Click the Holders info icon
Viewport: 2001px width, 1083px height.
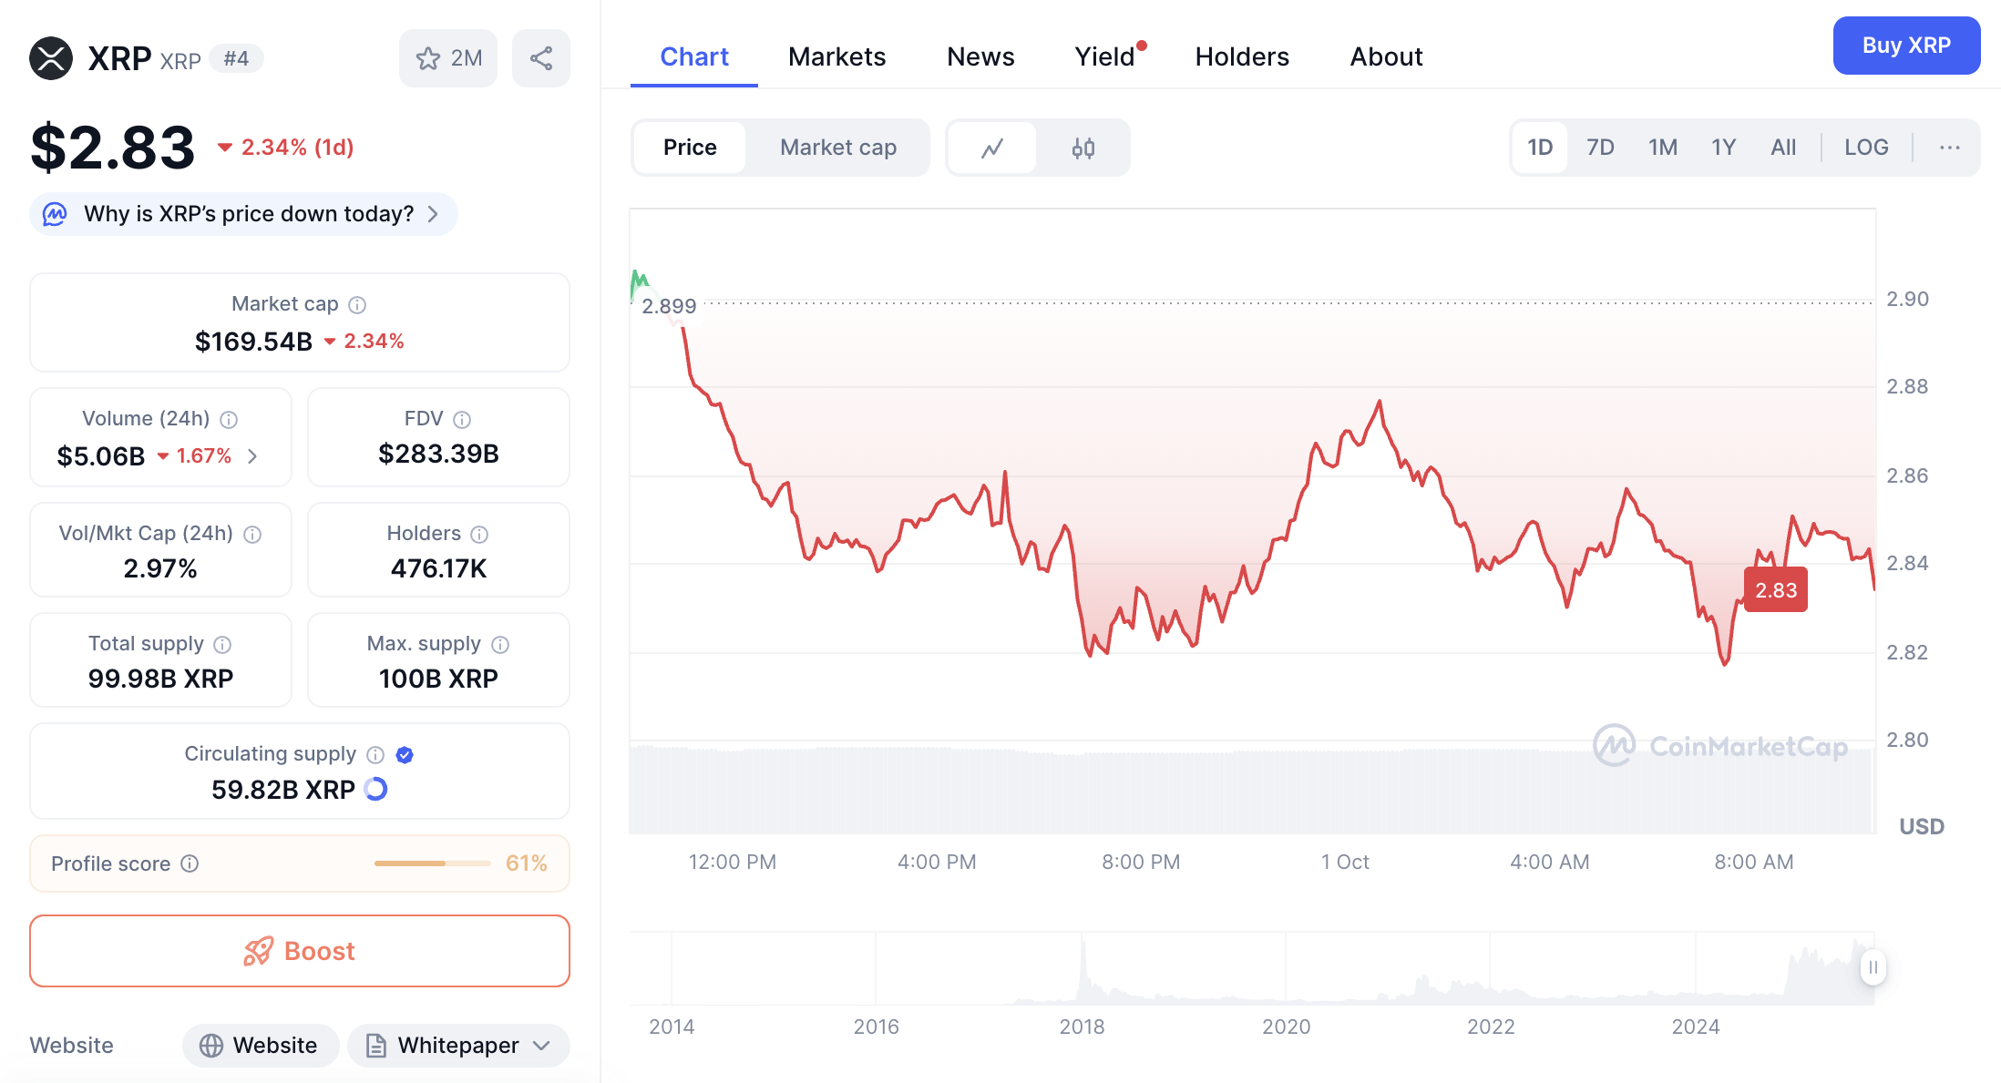point(479,535)
